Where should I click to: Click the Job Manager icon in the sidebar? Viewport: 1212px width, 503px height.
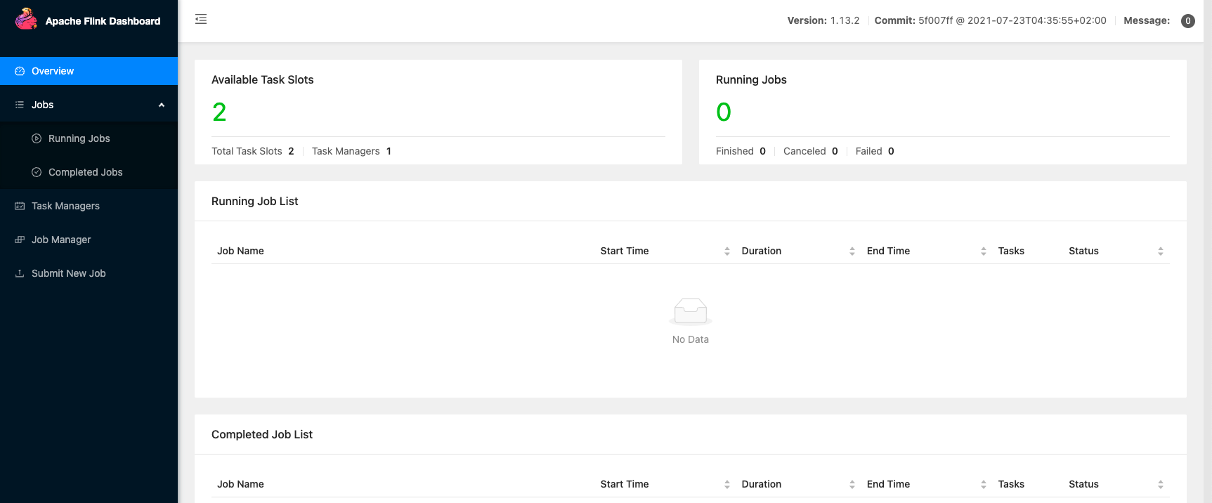[x=20, y=240]
